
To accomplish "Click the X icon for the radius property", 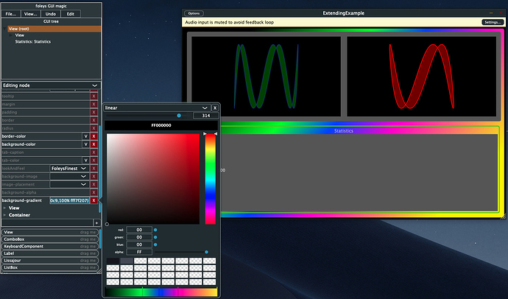I will pyautogui.click(x=94, y=128).
